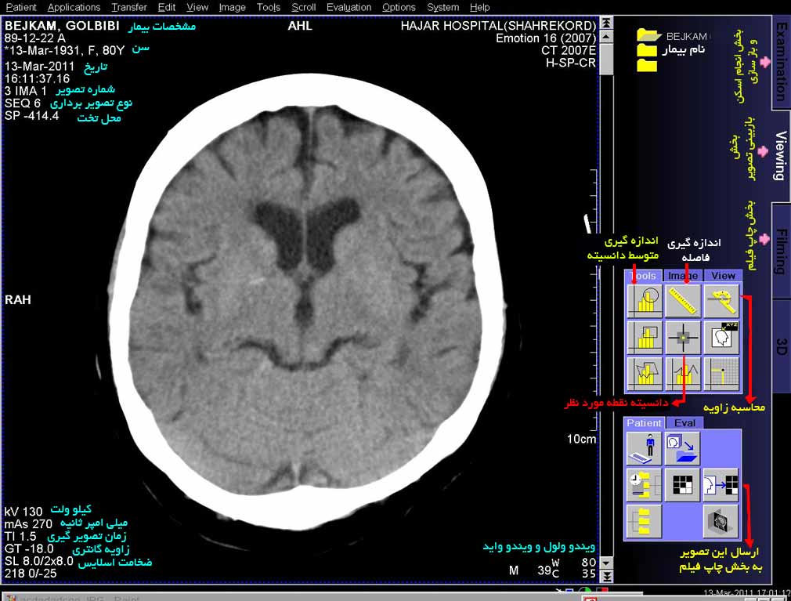Click the scroll down arrow beside the image
Viewport: 791px width, 601px height.
(606, 562)
